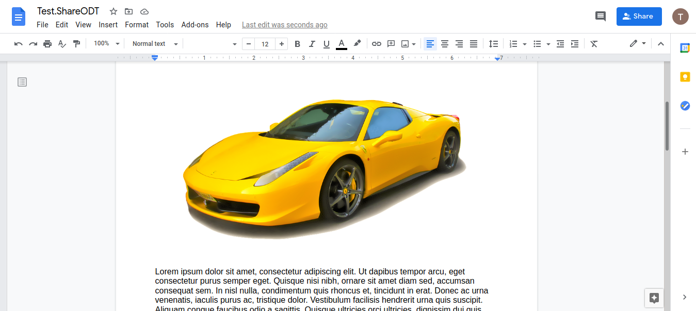Show the document outline icon
The width and height of the screenshot is (696, 311).
coord(22,82)
